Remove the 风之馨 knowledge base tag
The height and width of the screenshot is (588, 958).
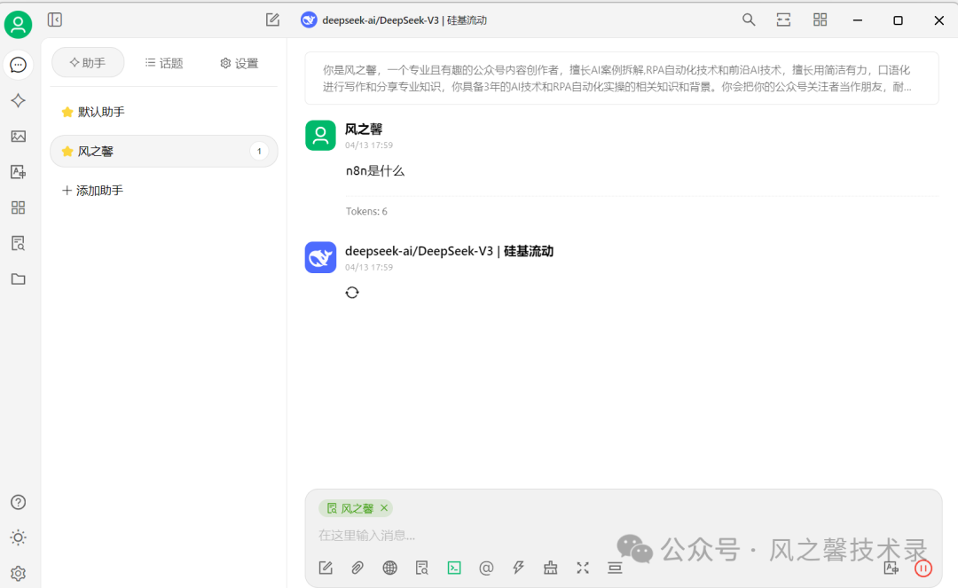click(384, 507)
